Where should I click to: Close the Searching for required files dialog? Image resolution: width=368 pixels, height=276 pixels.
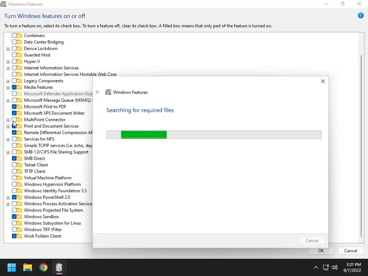point(323,81)
